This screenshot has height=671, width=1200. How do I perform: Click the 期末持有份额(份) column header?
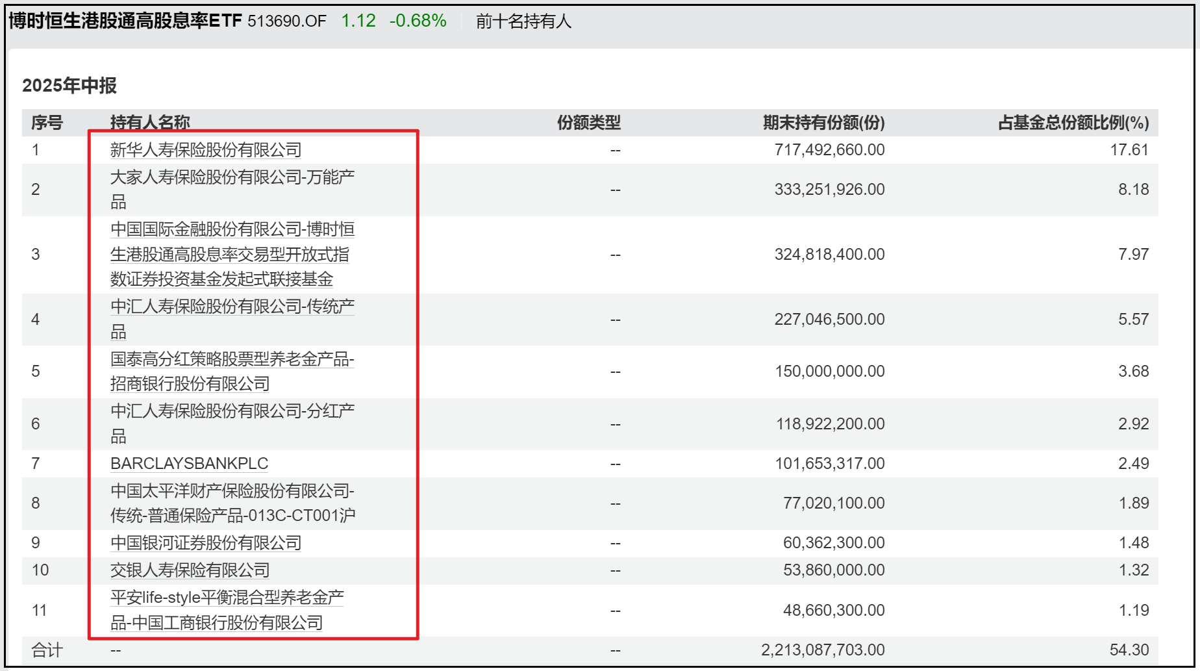point(823,122)
